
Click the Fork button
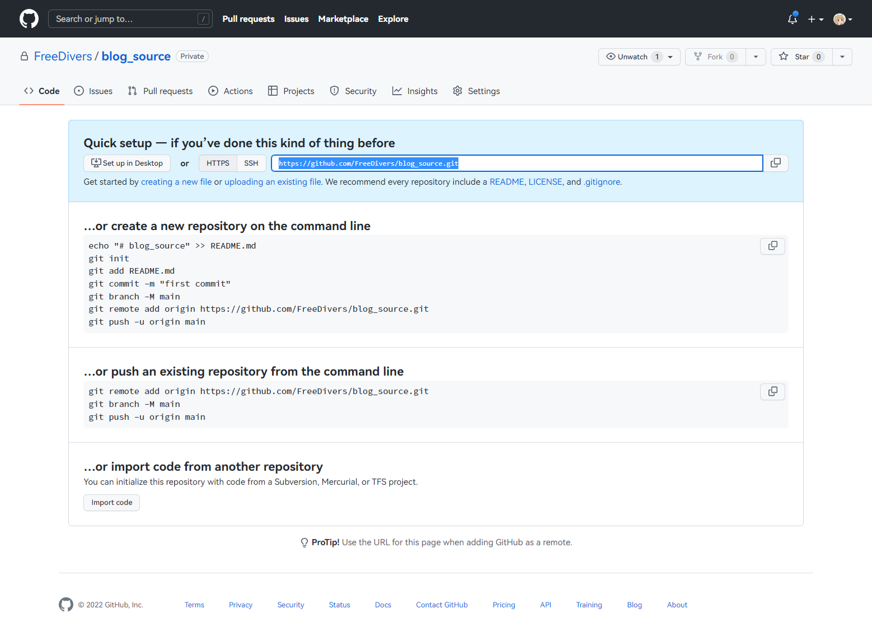pyautogui.click(x=715, y=57)
